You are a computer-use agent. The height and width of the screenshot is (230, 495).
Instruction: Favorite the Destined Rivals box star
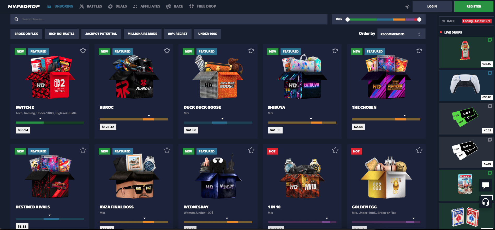click(x=83, y=150)
